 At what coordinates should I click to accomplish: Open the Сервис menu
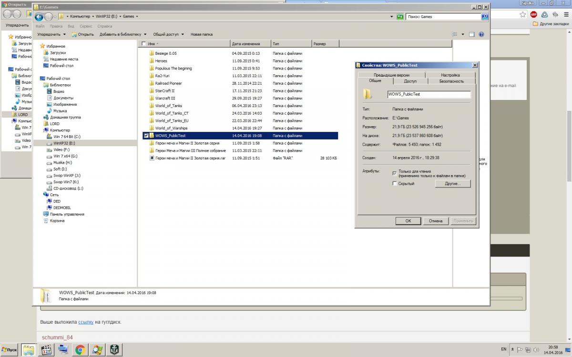(x=86, y=26)
